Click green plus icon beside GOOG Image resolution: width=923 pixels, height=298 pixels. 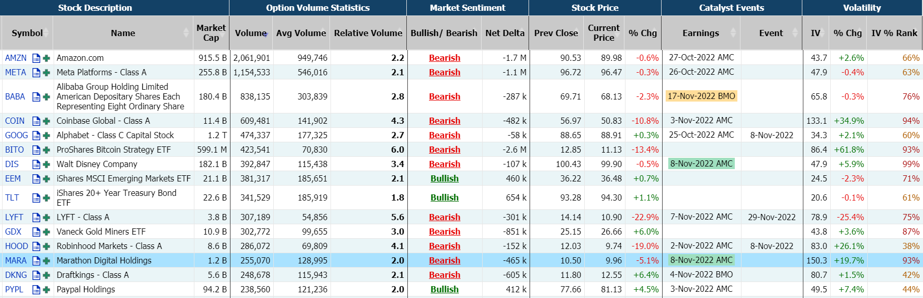coord(46,136)
